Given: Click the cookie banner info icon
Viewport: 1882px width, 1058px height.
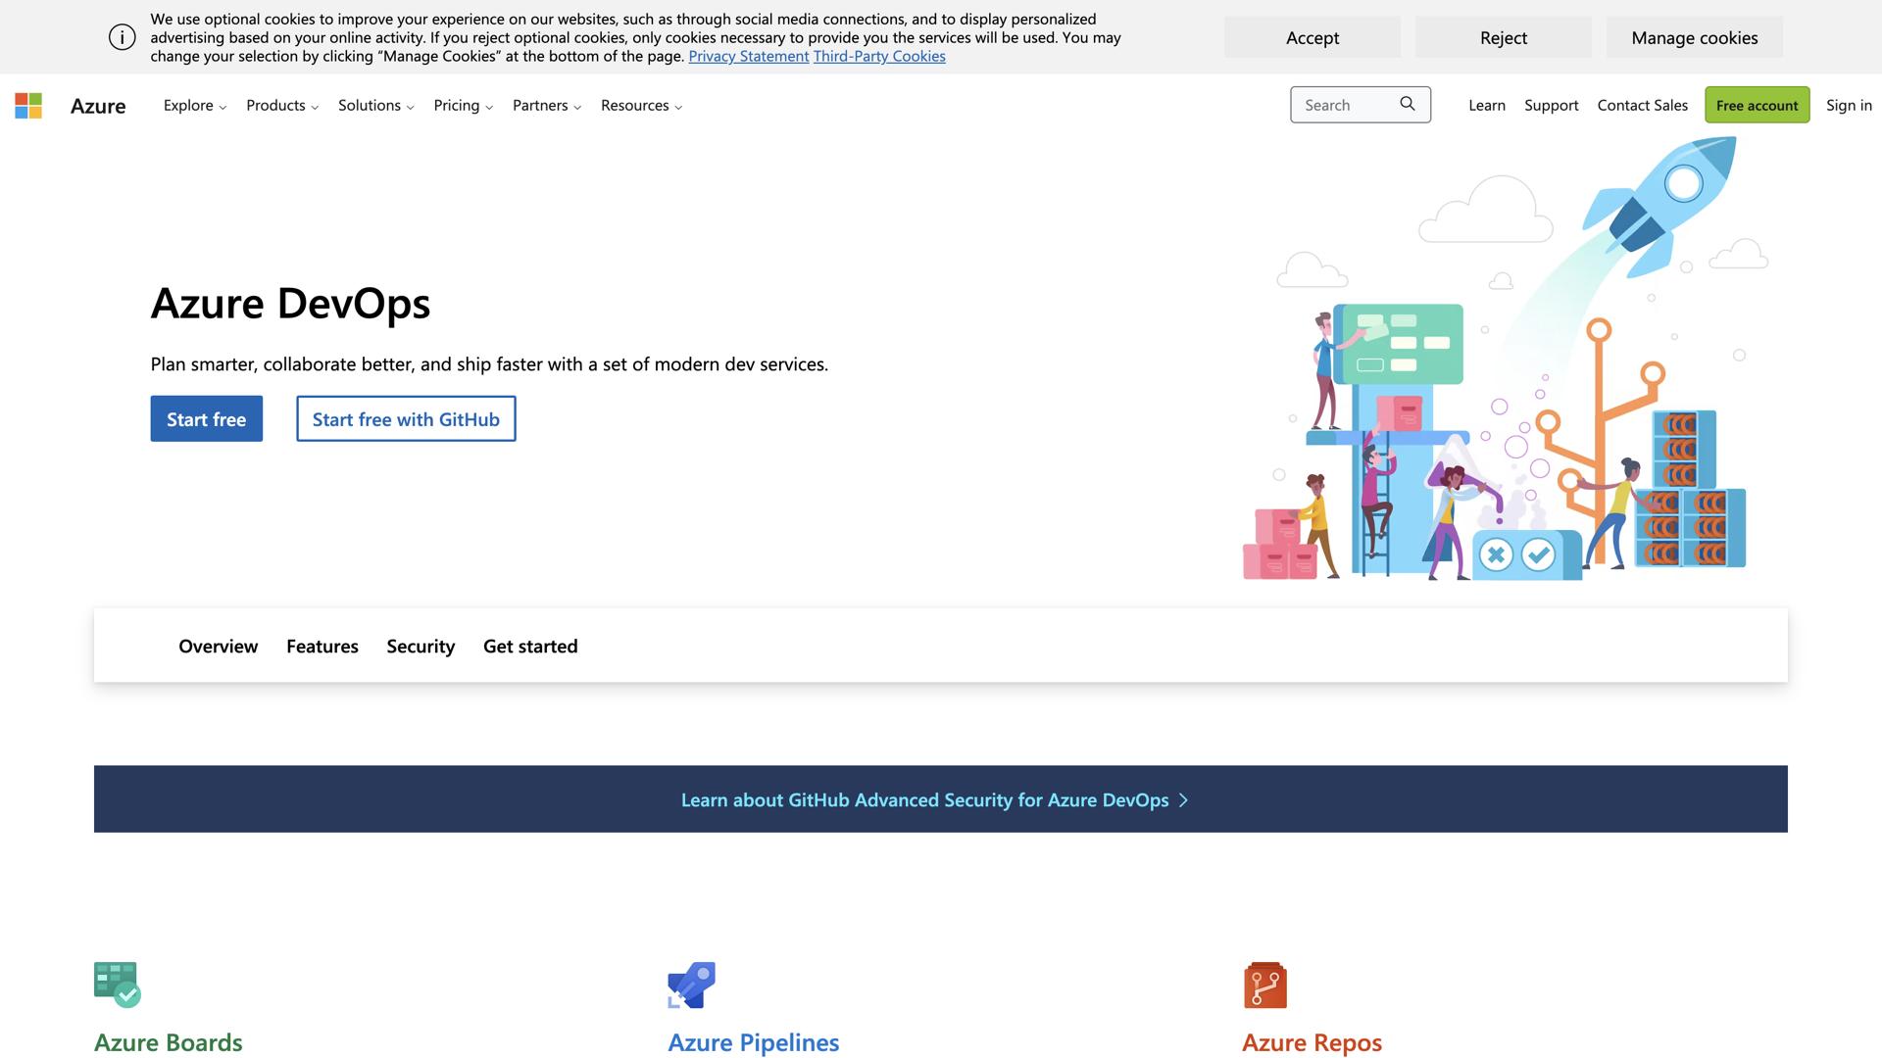Looking at the screenshot, I should [x=123, y=37].
